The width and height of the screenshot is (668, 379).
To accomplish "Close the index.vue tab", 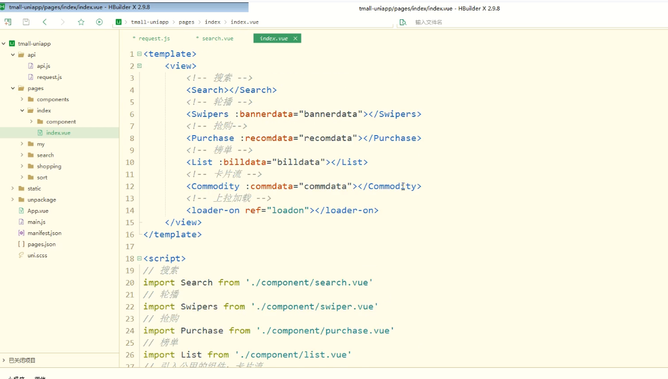I will click(295, 38).
